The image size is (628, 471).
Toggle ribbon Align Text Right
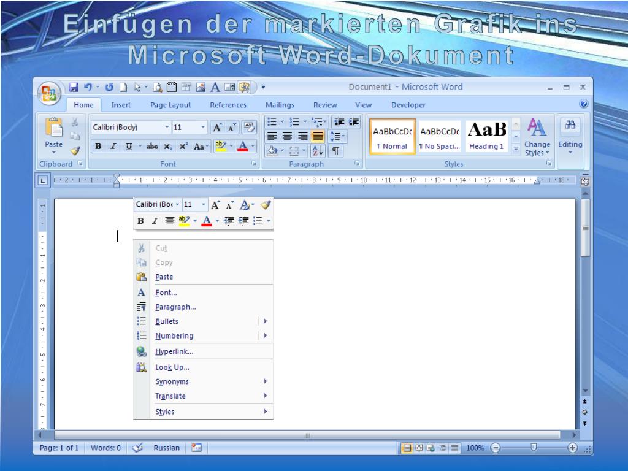(x=302, y=136)
